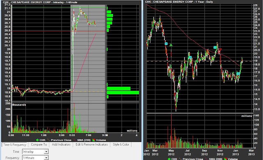Select the cyan dividend marker before May 2012

click(x=166, y=43)
